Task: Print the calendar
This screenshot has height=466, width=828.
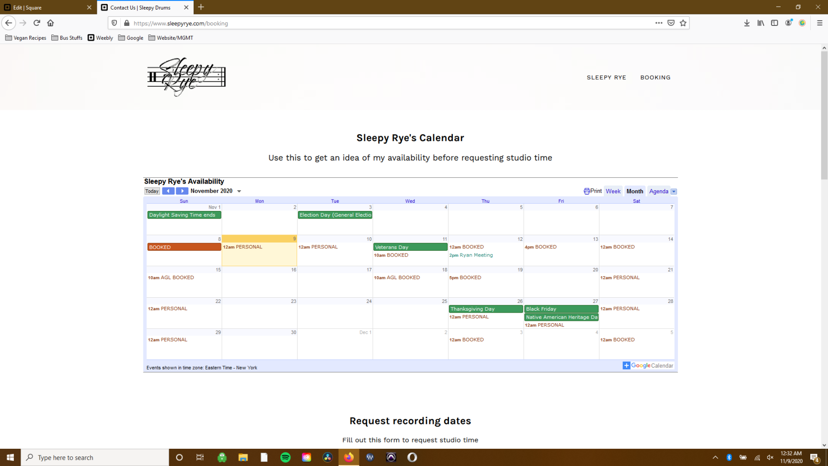Action: (593, 191)
